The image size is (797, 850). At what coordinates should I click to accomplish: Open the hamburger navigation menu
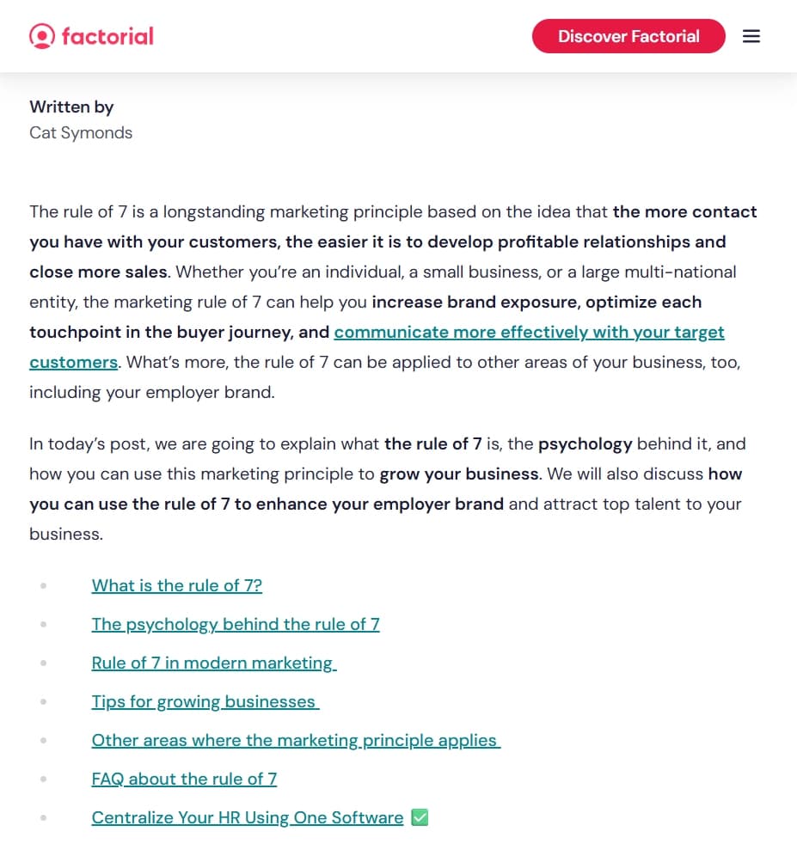tap(751, 36)
